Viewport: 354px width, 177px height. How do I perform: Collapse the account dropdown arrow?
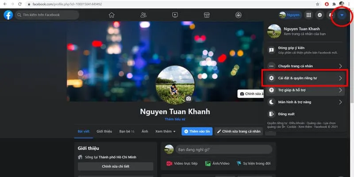(342, 15)
